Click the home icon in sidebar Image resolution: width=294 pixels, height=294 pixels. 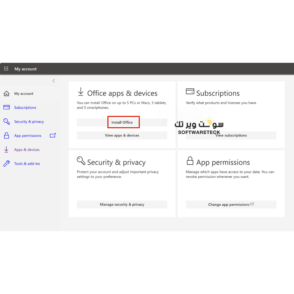click(7, 94)
